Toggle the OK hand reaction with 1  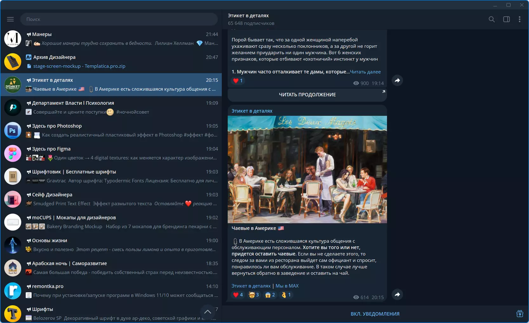pyautogui.click(x=286, y=295)
